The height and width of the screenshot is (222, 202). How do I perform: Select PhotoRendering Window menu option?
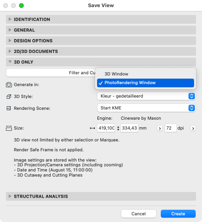point(145,83)
